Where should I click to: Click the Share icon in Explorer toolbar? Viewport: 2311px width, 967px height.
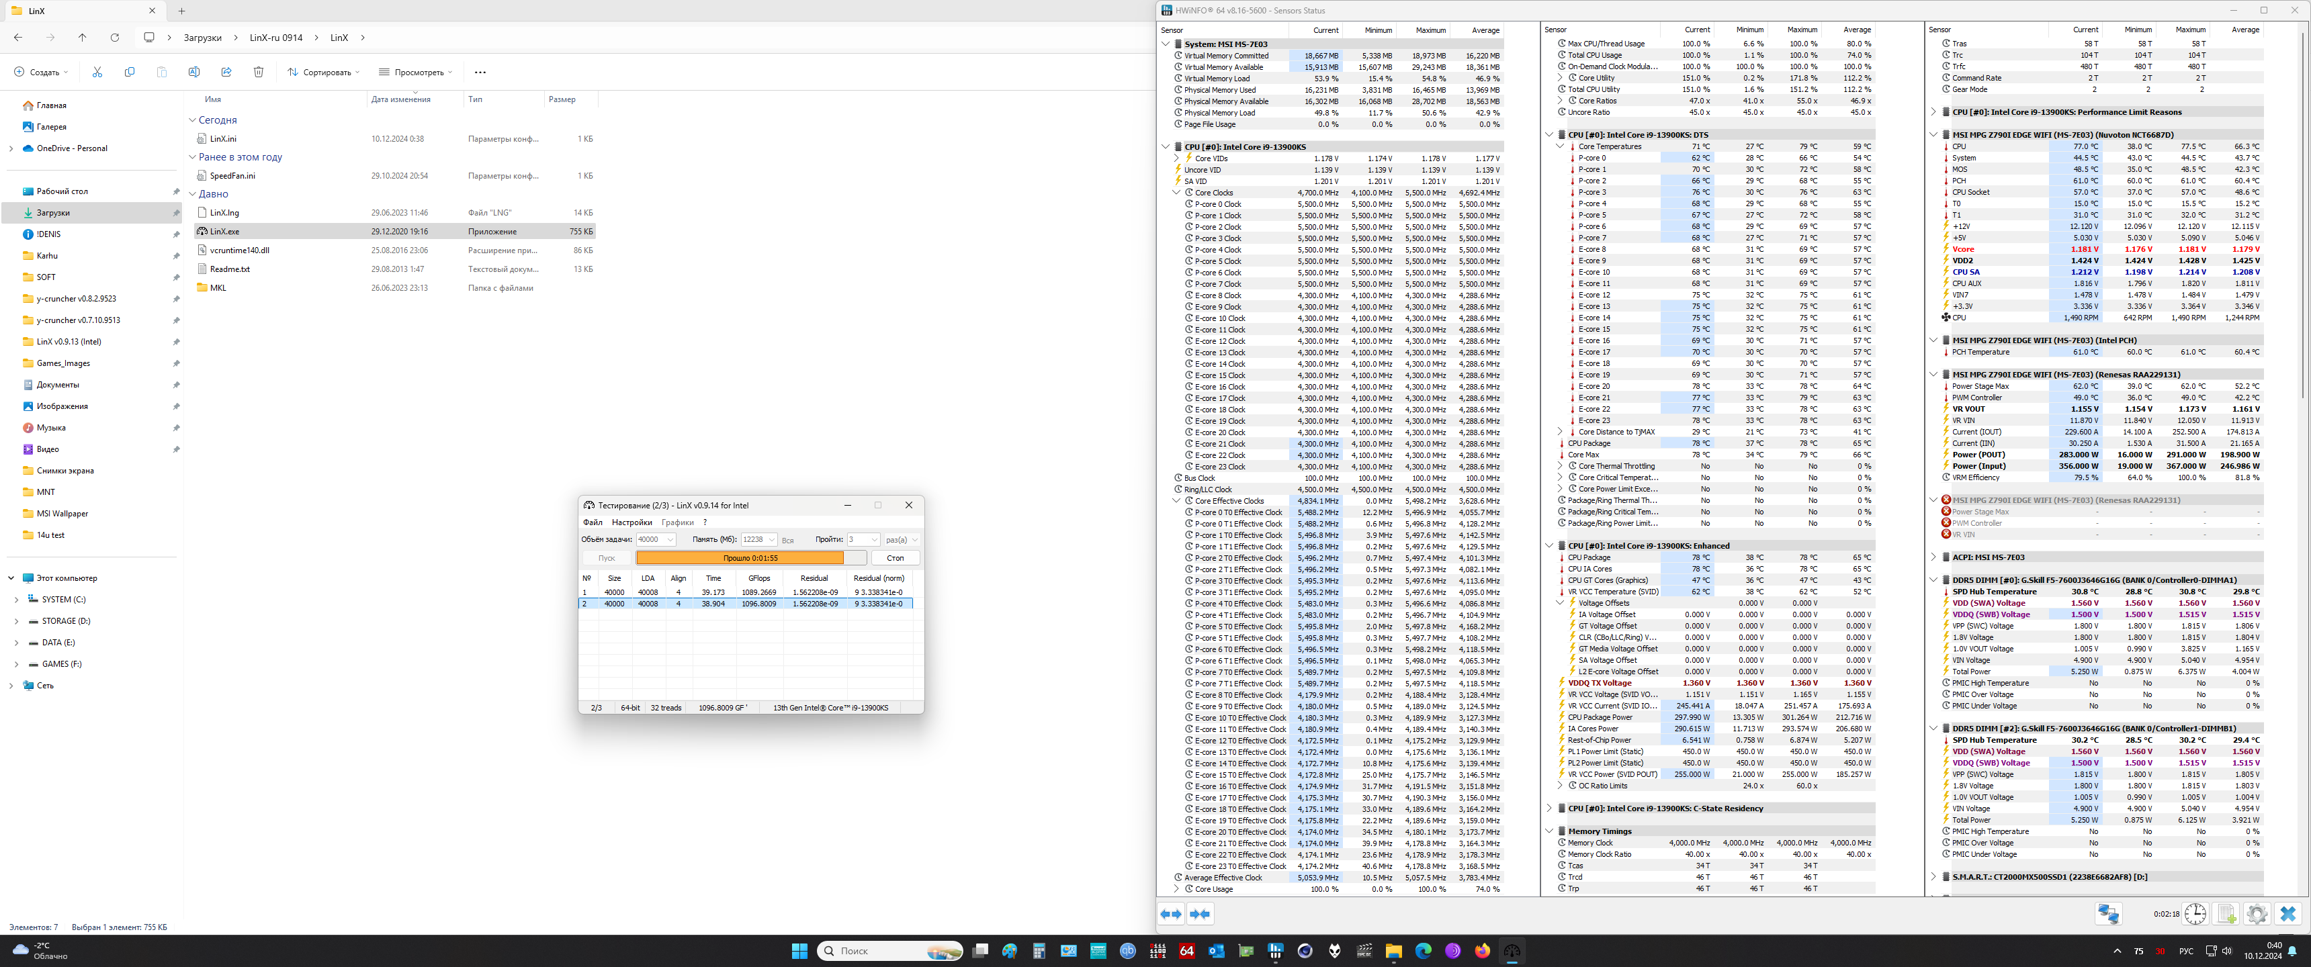[226, 72]
